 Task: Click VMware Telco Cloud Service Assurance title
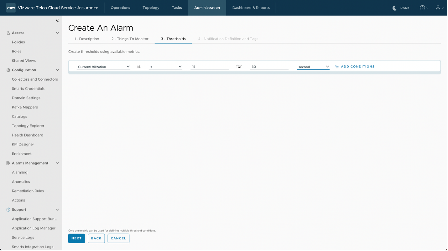coord(58,8)
